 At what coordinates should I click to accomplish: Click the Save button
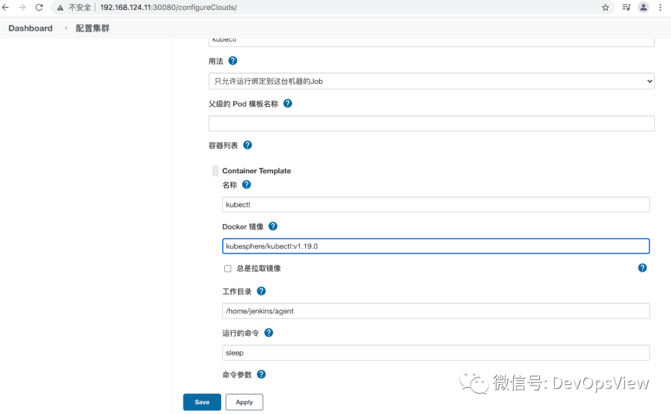click(202, 402)
